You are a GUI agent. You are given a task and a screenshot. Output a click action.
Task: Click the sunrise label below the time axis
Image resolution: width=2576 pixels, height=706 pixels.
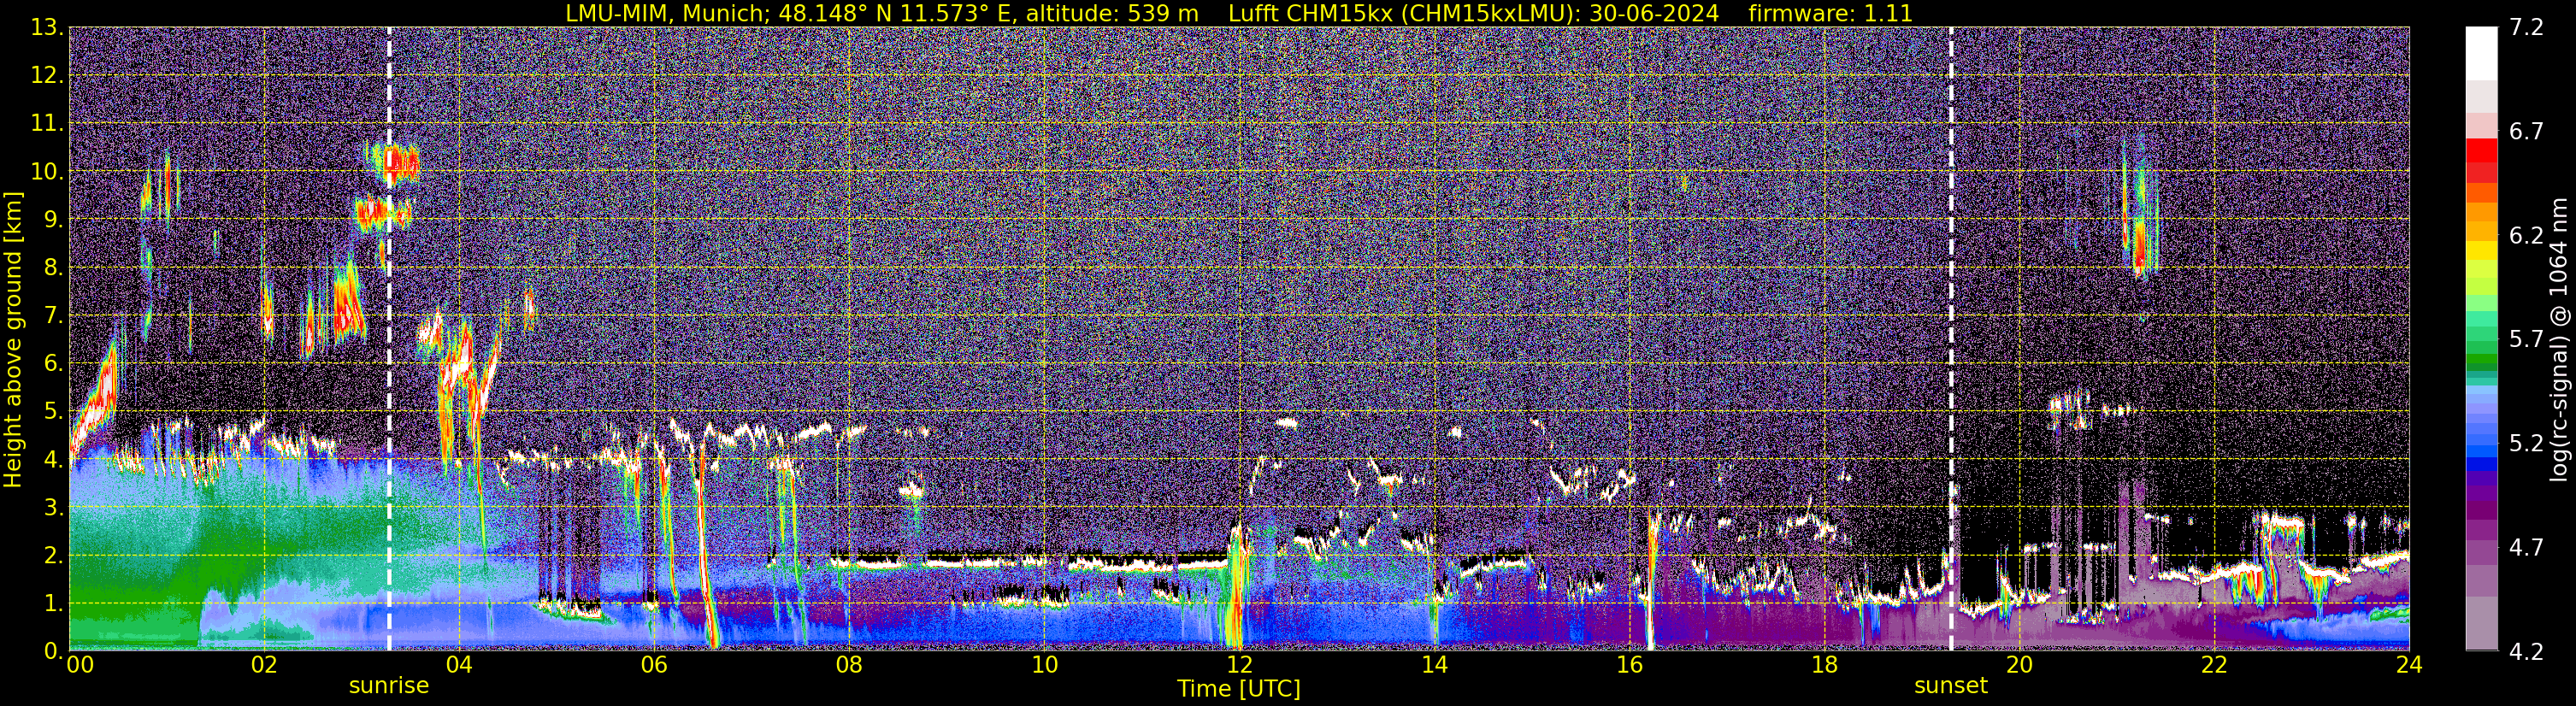pos(388,686)
